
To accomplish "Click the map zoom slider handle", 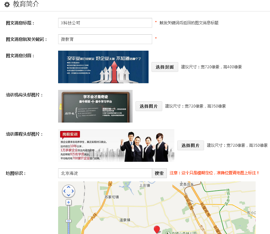I will click(x=69, y=221).
